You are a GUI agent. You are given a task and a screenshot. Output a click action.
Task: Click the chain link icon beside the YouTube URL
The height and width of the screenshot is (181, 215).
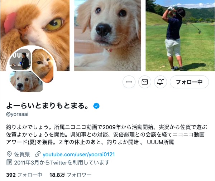pyautogui.click(x=38, y=154)
